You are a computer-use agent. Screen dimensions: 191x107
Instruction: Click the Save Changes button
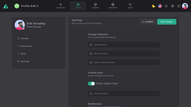coord(167,22)
